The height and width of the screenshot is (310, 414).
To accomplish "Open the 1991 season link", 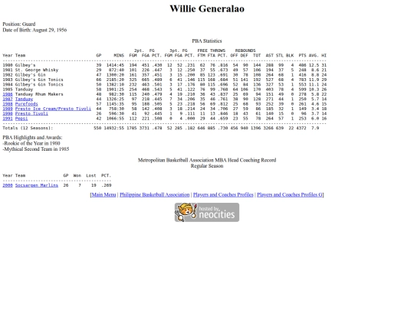I will tap(8, 119).
